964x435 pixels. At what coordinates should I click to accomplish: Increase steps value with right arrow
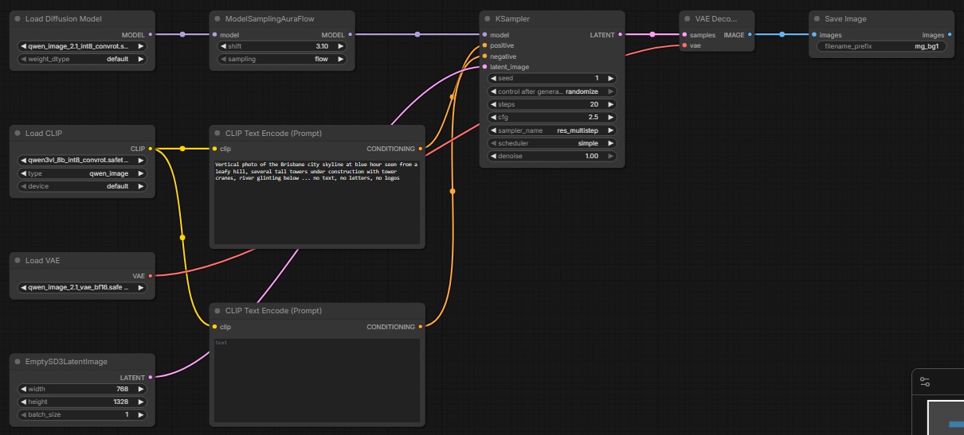point(610,104)
